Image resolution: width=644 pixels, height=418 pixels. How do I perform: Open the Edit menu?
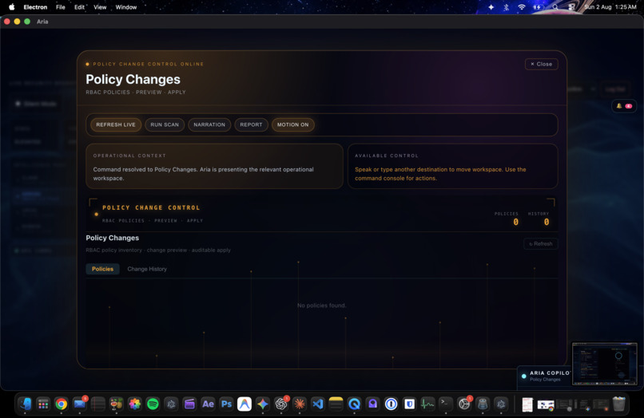point(79,7)
